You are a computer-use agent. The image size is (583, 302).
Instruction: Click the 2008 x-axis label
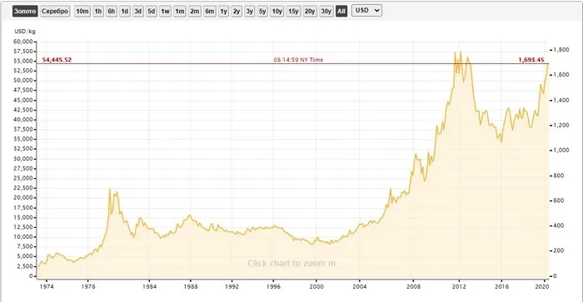coord(413,286)
